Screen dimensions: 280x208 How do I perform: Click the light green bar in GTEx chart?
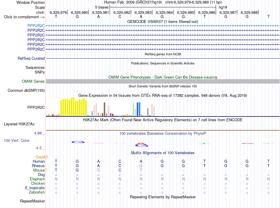click(x=134, y=109)
